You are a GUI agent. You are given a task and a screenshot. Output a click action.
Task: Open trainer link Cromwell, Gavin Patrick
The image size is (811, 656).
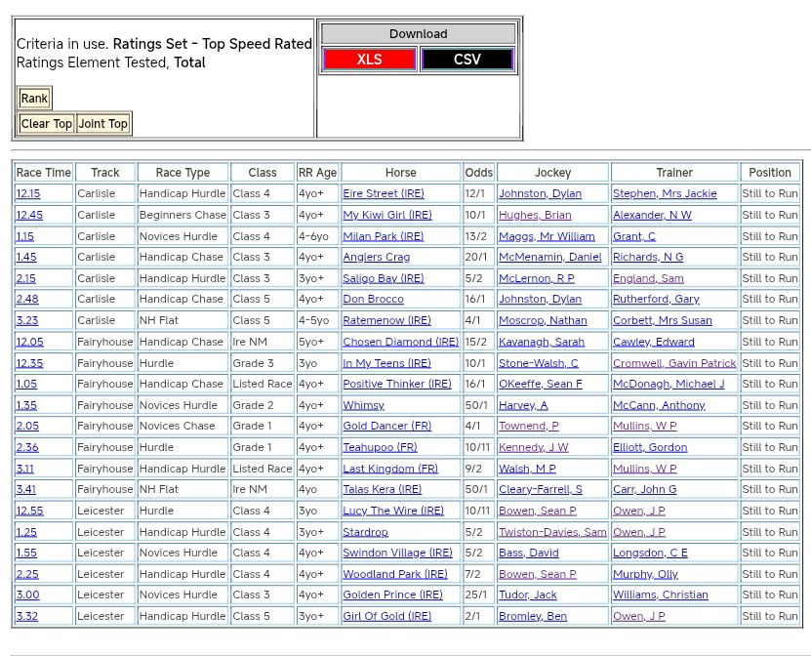(674, 363)
